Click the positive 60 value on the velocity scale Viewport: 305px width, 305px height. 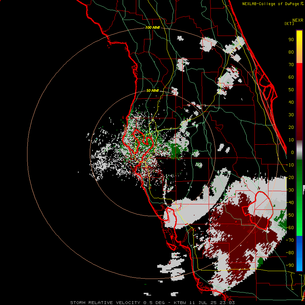point(291,77)
